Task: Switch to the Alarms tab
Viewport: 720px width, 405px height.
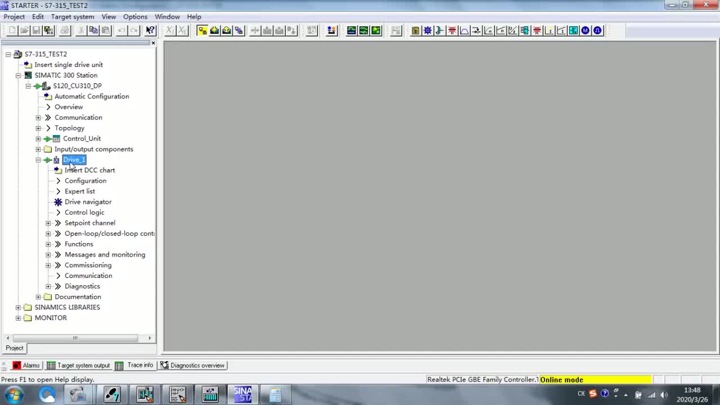Action: click(26, 366)
